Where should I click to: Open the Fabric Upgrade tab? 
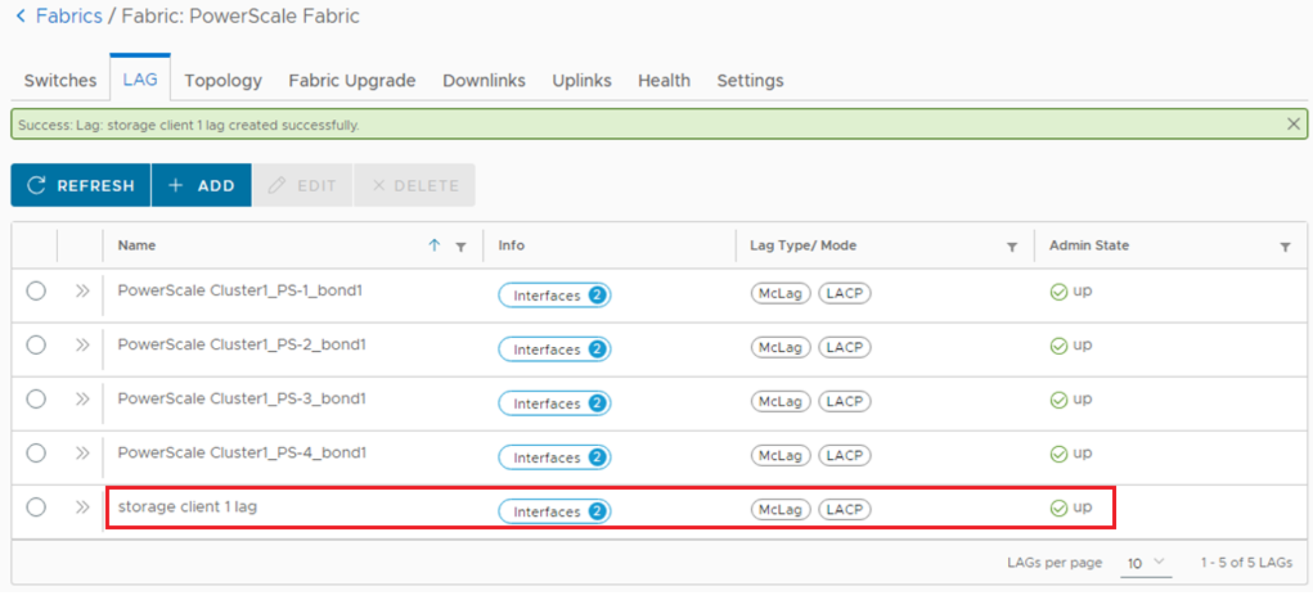coord(352,80)
